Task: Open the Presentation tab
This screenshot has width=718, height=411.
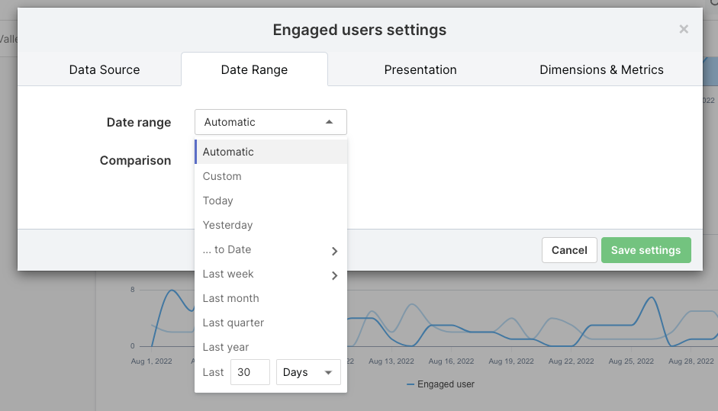Action: (x=420, y=69)
